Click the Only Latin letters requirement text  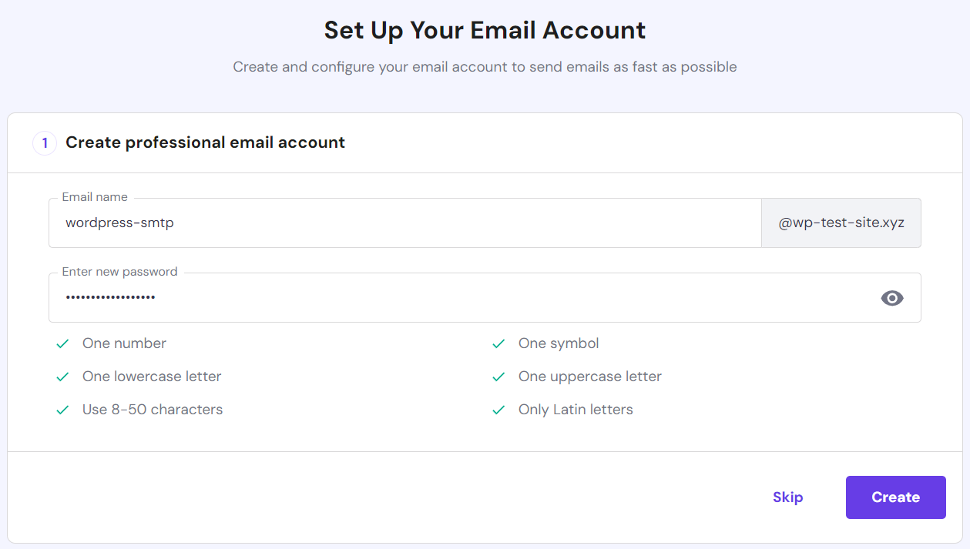[576, 409]
